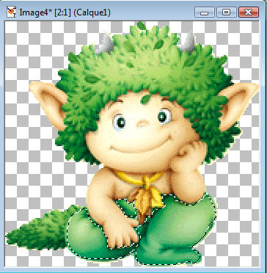267x273 pixels.
Task: Click the left gray horn in the hair
Action: (x=106, y=44)
